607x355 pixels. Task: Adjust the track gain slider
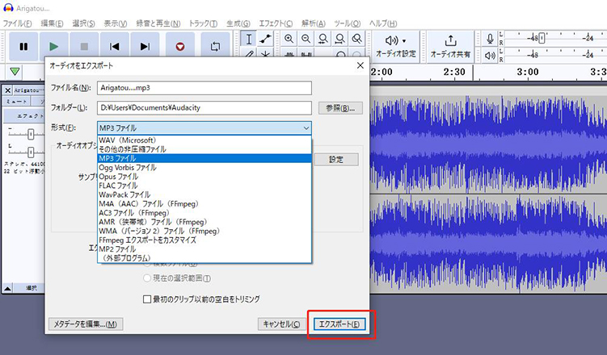click(31, 134)
